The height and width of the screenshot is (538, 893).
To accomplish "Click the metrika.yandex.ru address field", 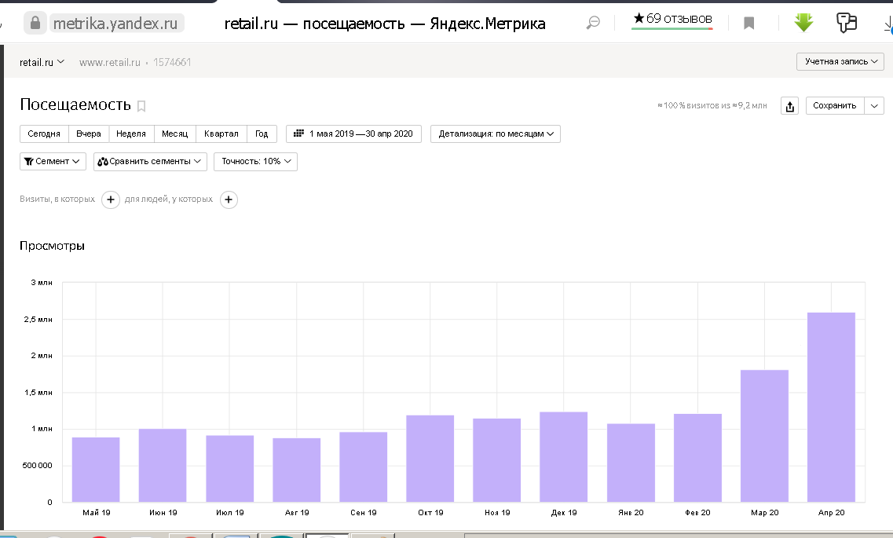I will [x=115, y=24].
